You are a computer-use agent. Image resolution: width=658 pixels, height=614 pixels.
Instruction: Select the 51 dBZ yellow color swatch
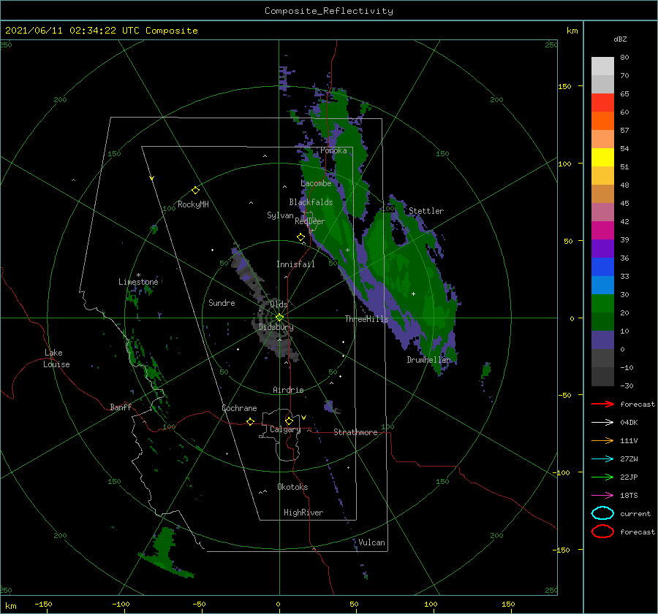(x=602, y=157)
